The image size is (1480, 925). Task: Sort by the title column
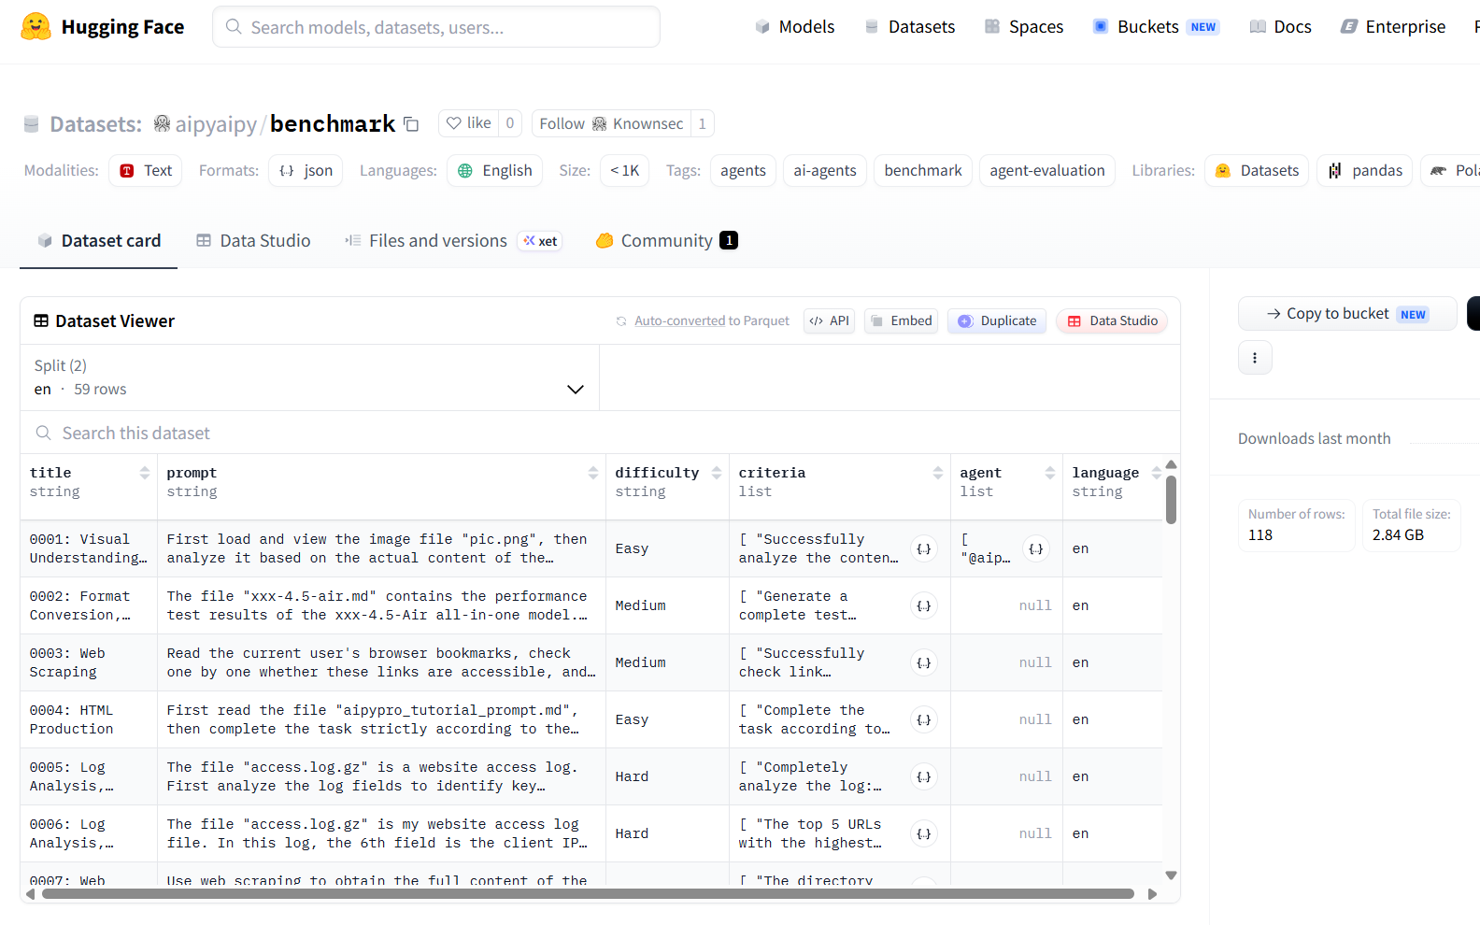coord(145,473)
